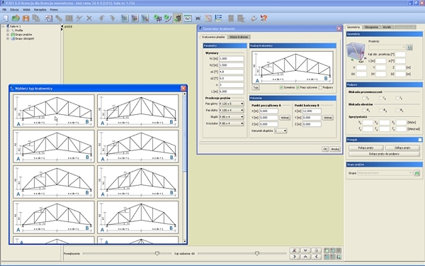Image resolution: width=425 pixels, height=266 pixels.
Task: Open the Pas dolny section dropdown
Action: 232,110
